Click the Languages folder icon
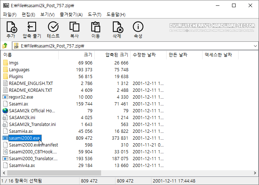 [5, 69]
